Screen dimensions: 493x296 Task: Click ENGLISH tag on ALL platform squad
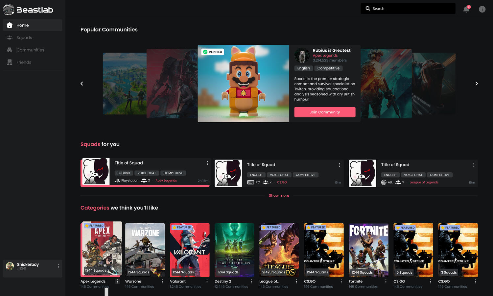(x=390, y=175)
